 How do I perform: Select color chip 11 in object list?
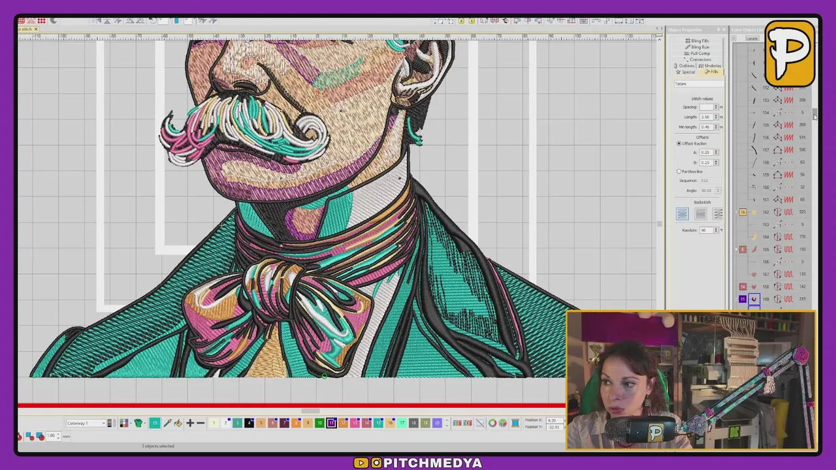(743, 299)
